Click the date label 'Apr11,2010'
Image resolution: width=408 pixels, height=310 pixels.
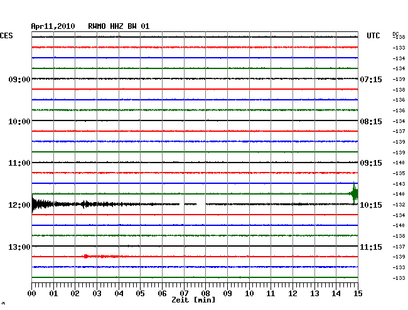pyautogui.click(x=53, y=26)
